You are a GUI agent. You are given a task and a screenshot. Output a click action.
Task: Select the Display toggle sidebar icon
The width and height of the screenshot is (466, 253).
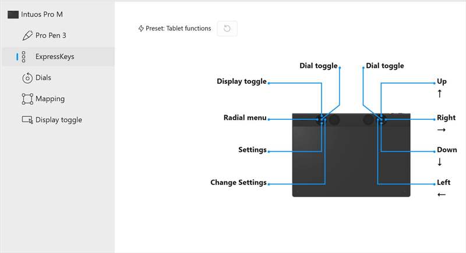[27, 120]
